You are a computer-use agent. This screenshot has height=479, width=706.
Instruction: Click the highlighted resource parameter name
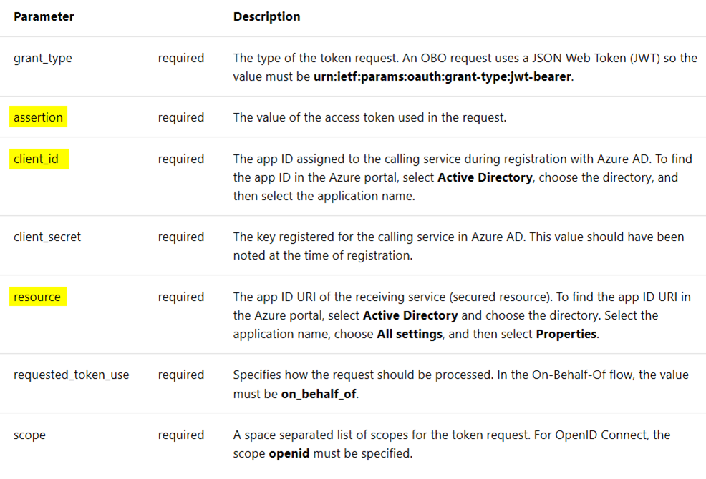tap(38, 297)
